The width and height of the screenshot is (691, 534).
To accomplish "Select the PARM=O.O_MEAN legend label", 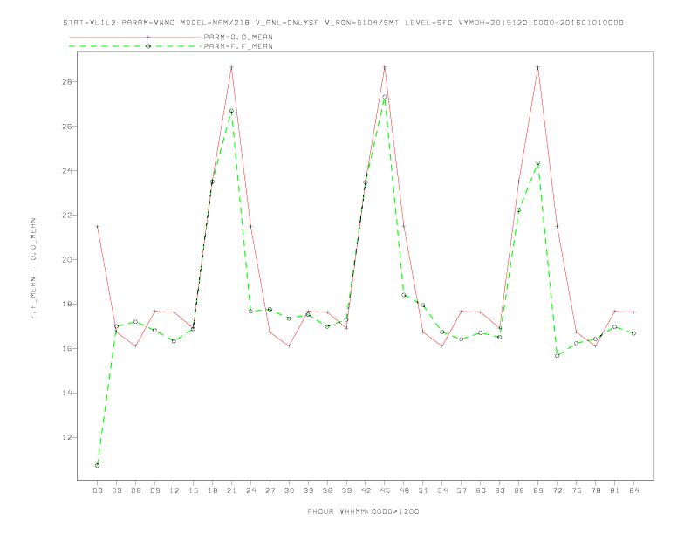I will tap(238, 37).
